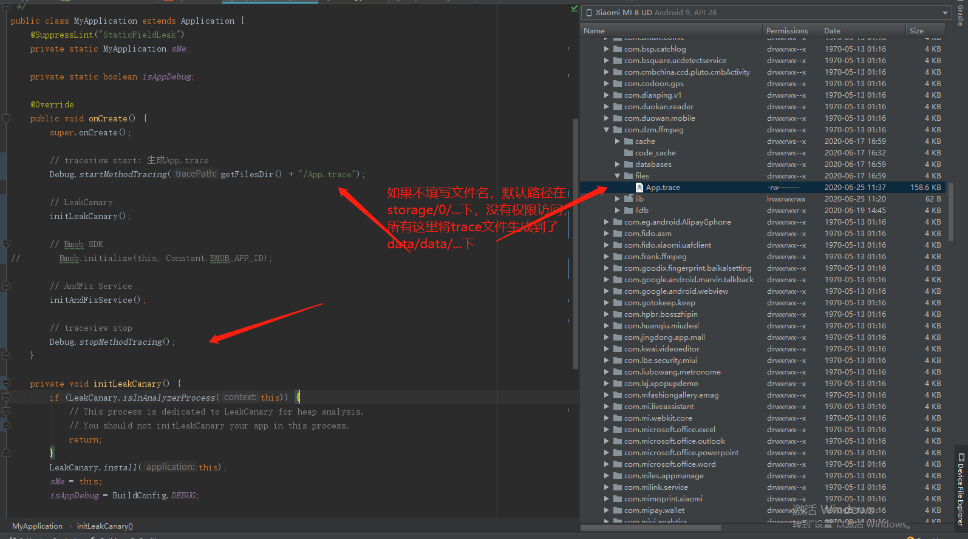The image size is (968, 539).
Task: Expand the com.frank.ffmpeg folder
Action: 606,257
